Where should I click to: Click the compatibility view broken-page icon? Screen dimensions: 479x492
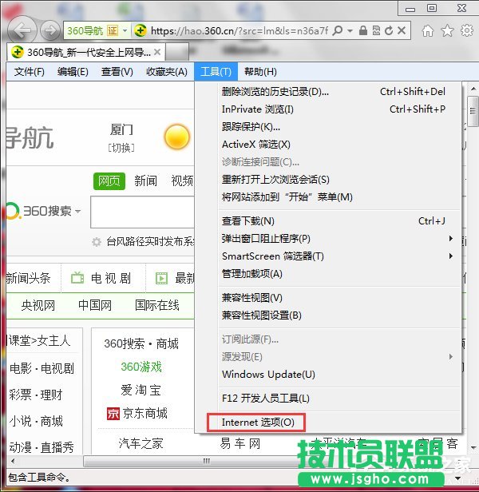point(376,30)
